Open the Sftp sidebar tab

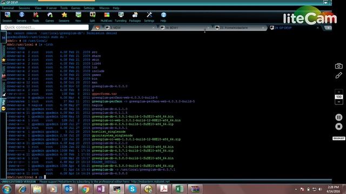[x=4, y=105]
